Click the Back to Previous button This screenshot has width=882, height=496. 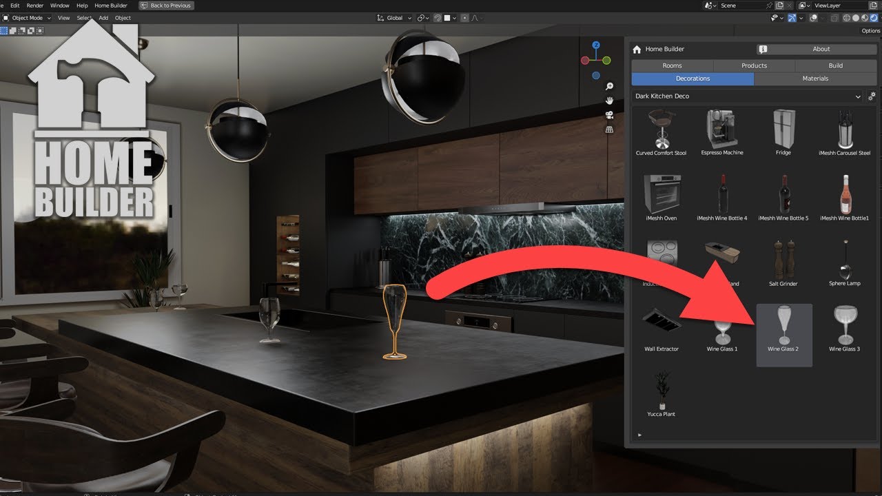tap(166, 6)
